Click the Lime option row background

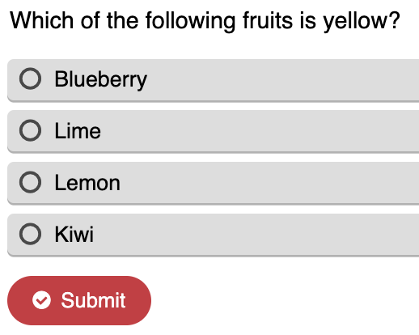213,132
